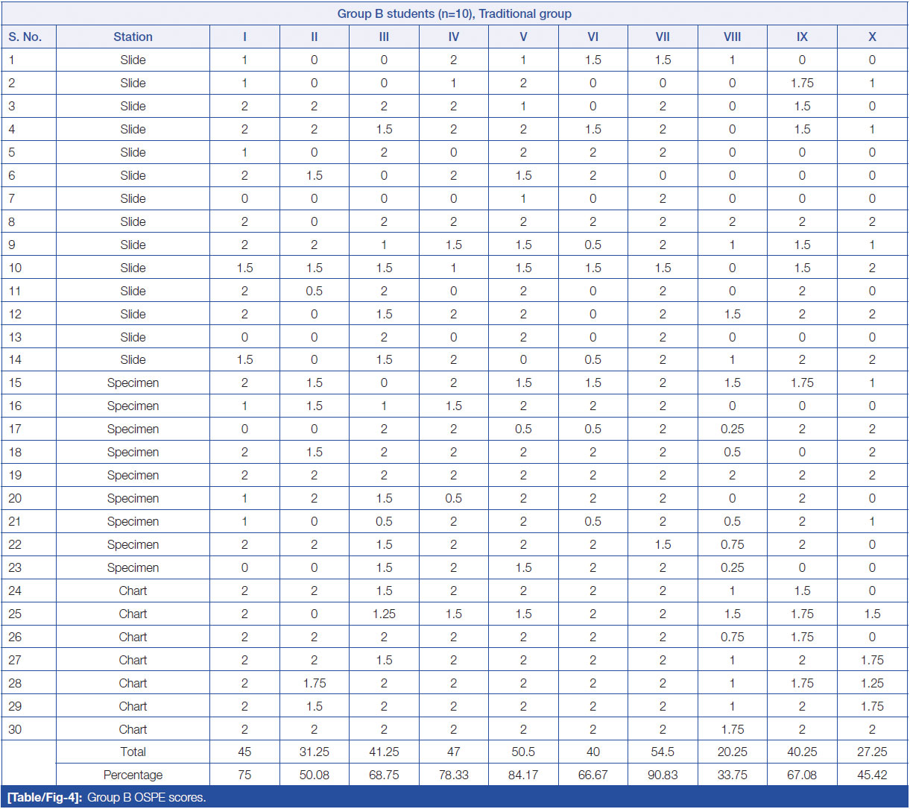Select column header X
The image size is (910, 809).
pyautogui.click(x=872, y=37)
